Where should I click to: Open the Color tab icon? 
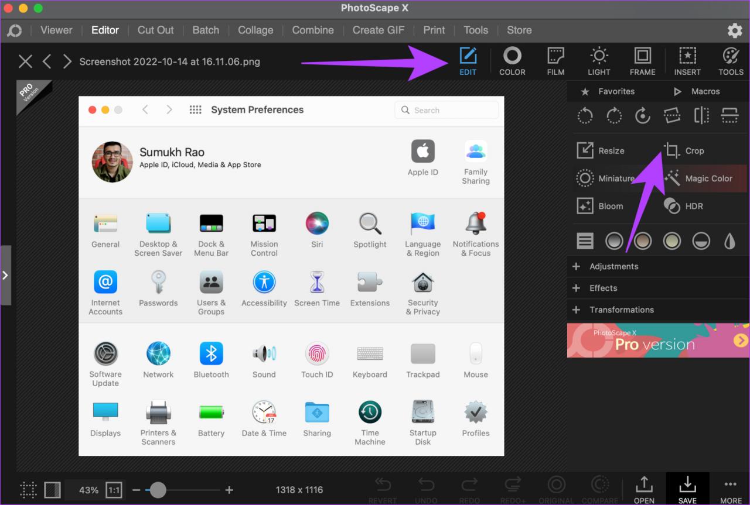point(512,61)
